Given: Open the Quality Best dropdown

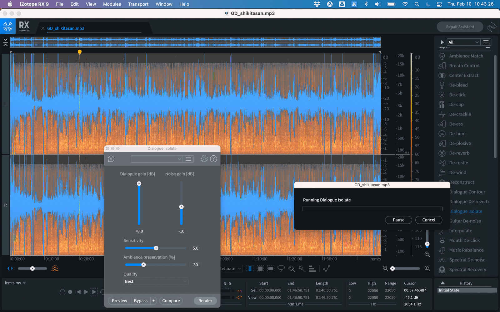Looking at the screenshot, I should (156, 281).
